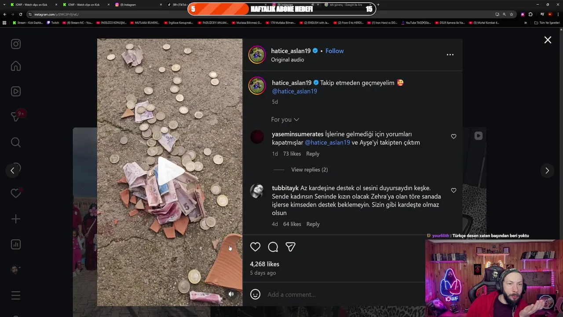
Task: Like the comment by yaseminsumerates
Action: 453,136
